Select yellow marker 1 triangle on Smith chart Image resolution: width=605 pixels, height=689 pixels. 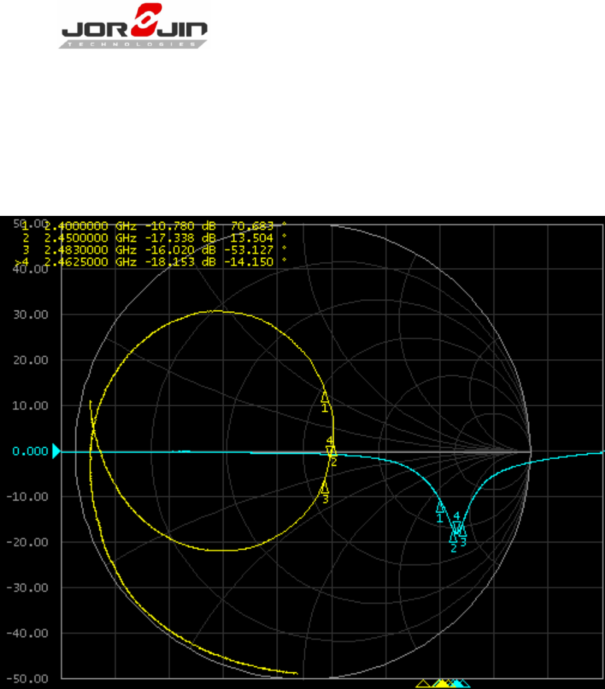[325, 396]
